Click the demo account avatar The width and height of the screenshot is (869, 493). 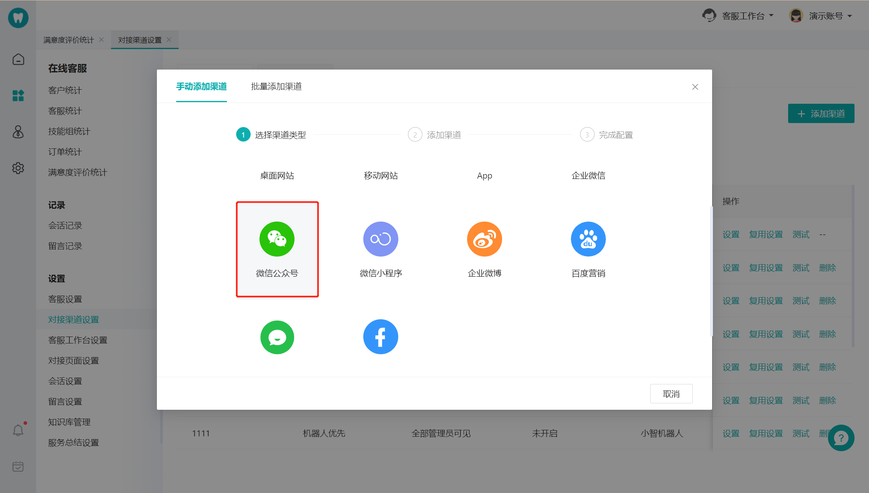(796, 16)
